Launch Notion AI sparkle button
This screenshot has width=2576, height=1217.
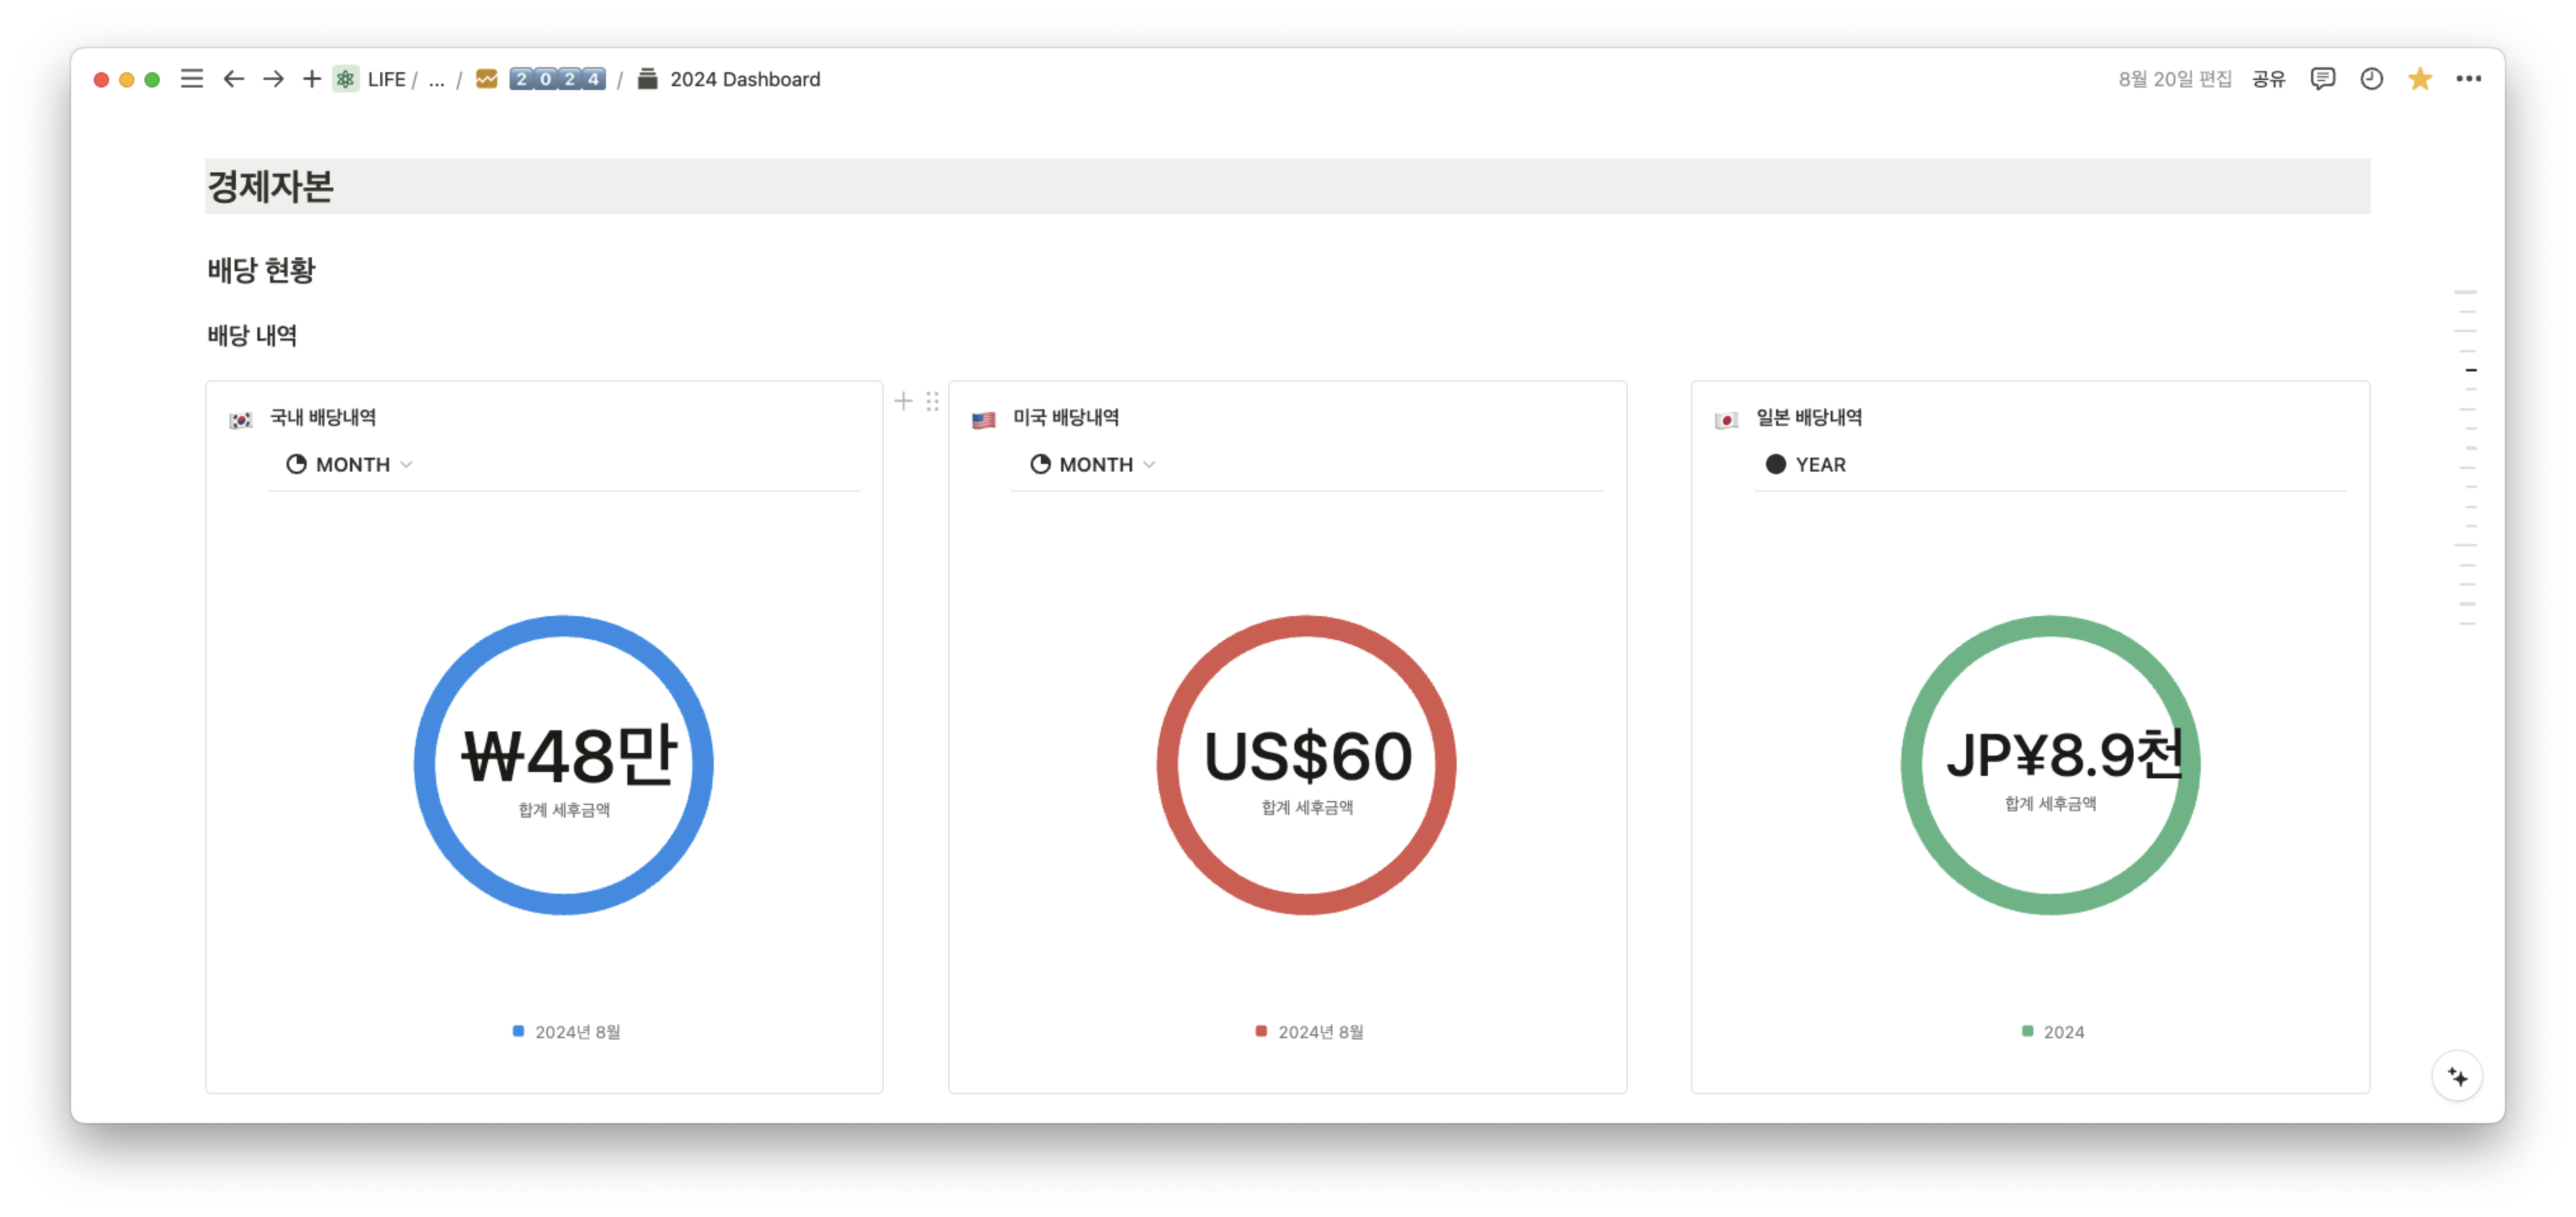pyautogui.click(x=2457, y=1077)
